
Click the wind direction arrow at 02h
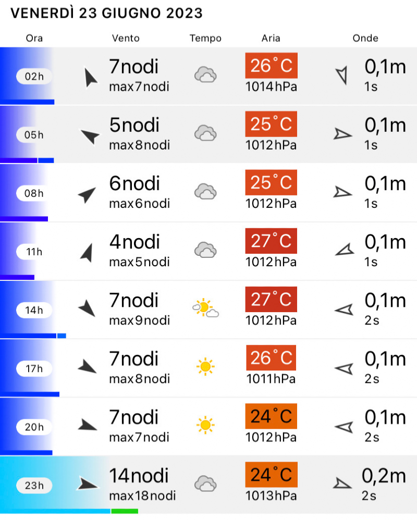[91, 78]
